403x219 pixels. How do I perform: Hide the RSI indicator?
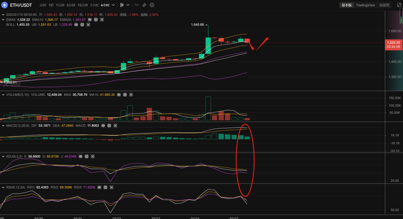click(99, 188)
